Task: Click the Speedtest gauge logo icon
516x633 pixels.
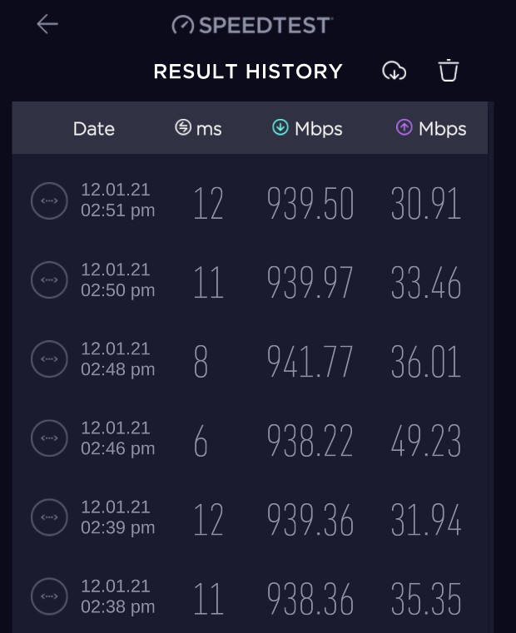Action: (183, 25)
